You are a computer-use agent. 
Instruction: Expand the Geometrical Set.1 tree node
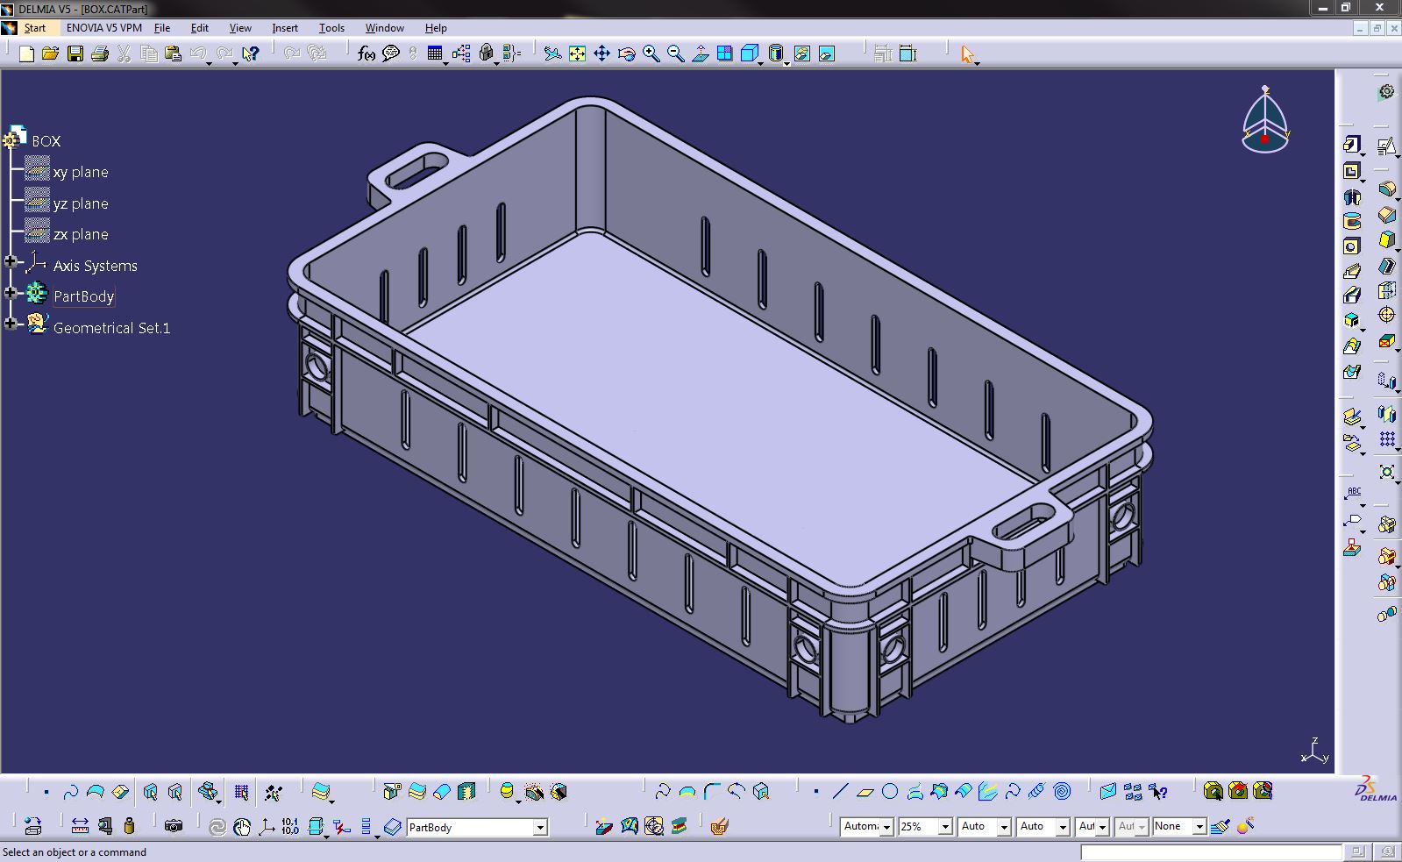tap(11, 324)
